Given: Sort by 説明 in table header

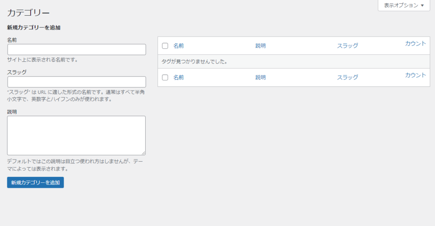Looking at the screenshot, I should point(260,46).
